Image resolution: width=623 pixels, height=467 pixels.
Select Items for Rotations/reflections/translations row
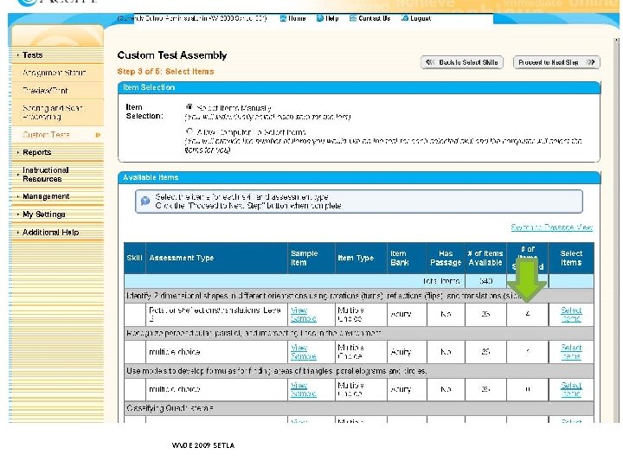[571, 315]
